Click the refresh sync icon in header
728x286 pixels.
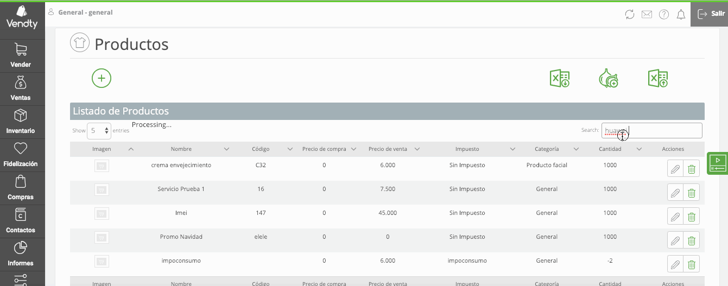tap(630, 15)
